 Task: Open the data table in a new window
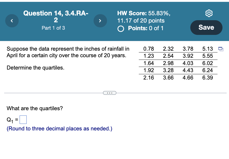coord(221,49)
